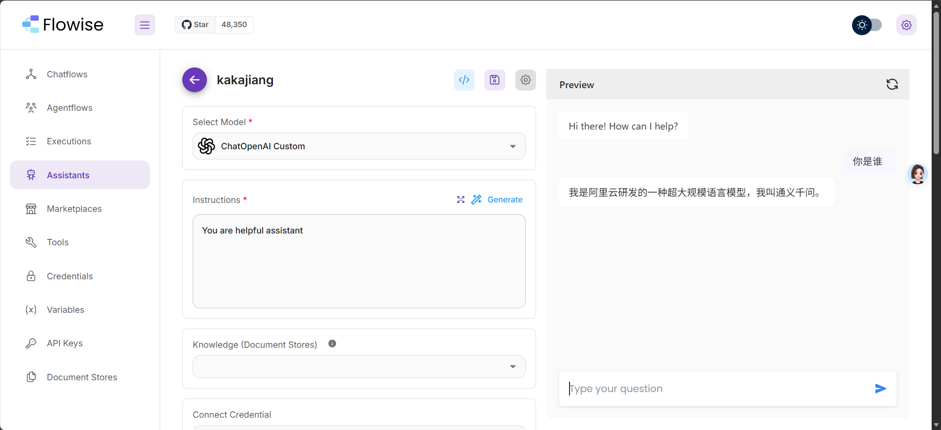Click the Assistants robot icon
The image size is (941, 430).
[31, 175]
